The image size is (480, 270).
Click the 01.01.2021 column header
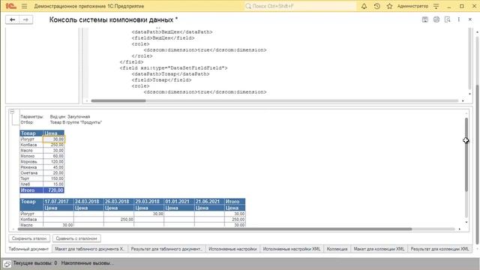click(179, 202)
